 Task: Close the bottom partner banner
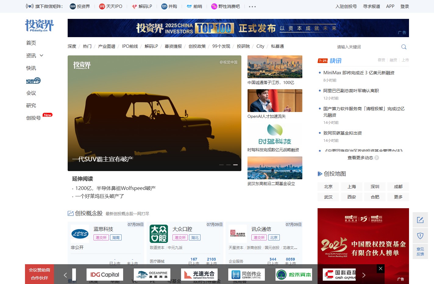[380, 268]
